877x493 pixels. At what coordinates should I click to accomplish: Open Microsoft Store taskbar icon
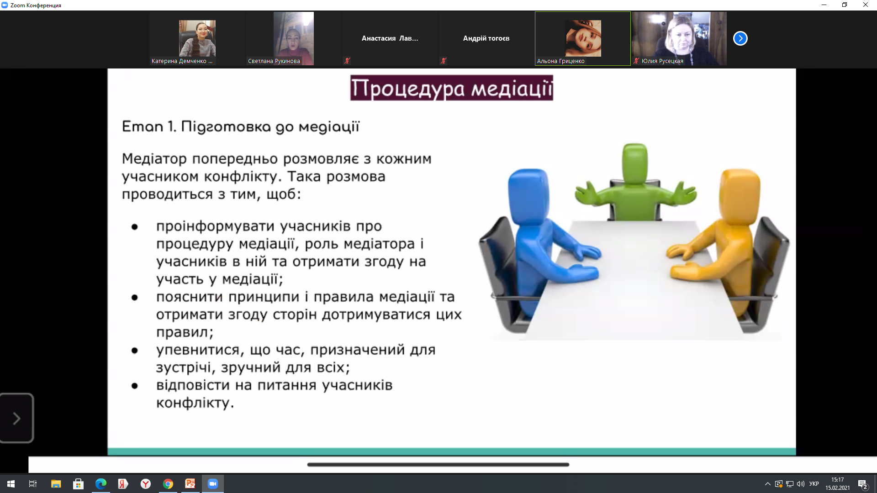[x=78, y=484]
